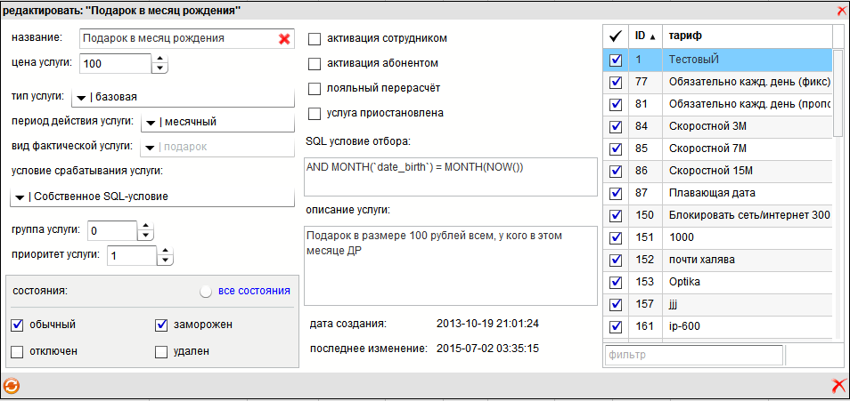Select the все состояния radio button
Screen dimensions: 850x401
207,291
